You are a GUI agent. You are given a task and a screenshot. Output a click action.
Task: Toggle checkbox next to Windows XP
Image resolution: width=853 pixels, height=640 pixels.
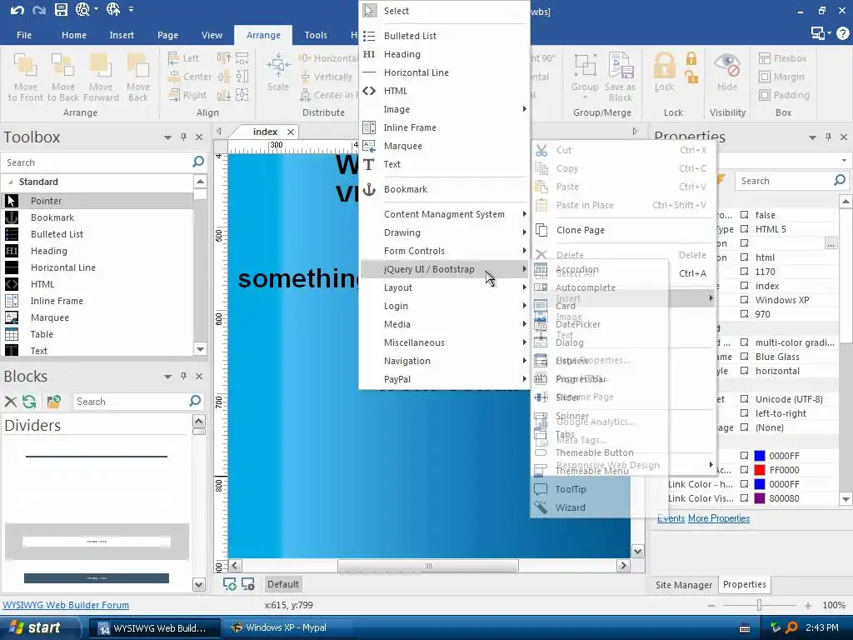tap(744, 300)
